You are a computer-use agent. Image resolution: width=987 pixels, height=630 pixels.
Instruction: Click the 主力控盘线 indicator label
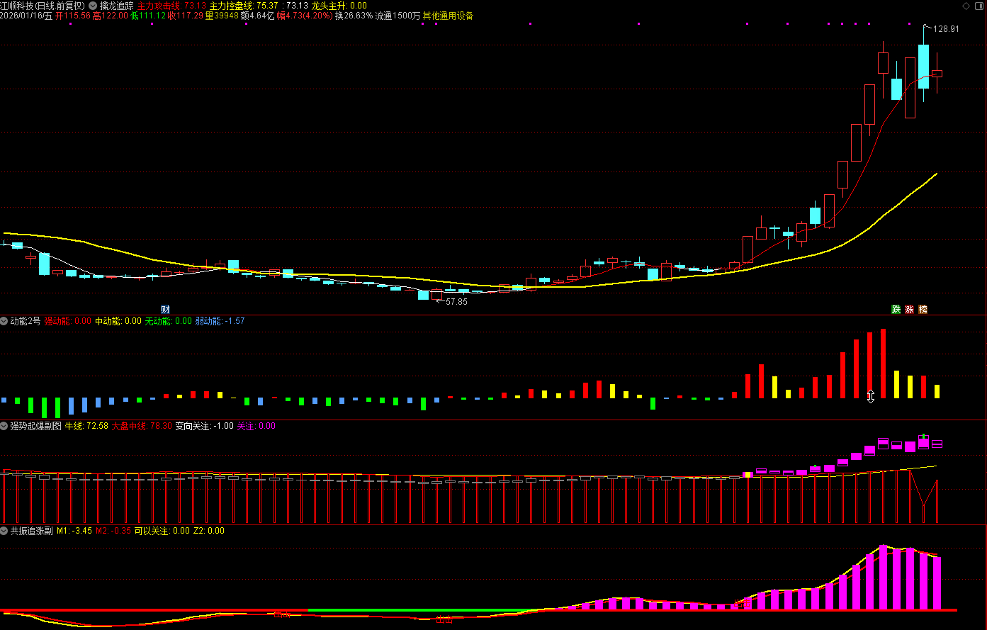click(231, 5)
